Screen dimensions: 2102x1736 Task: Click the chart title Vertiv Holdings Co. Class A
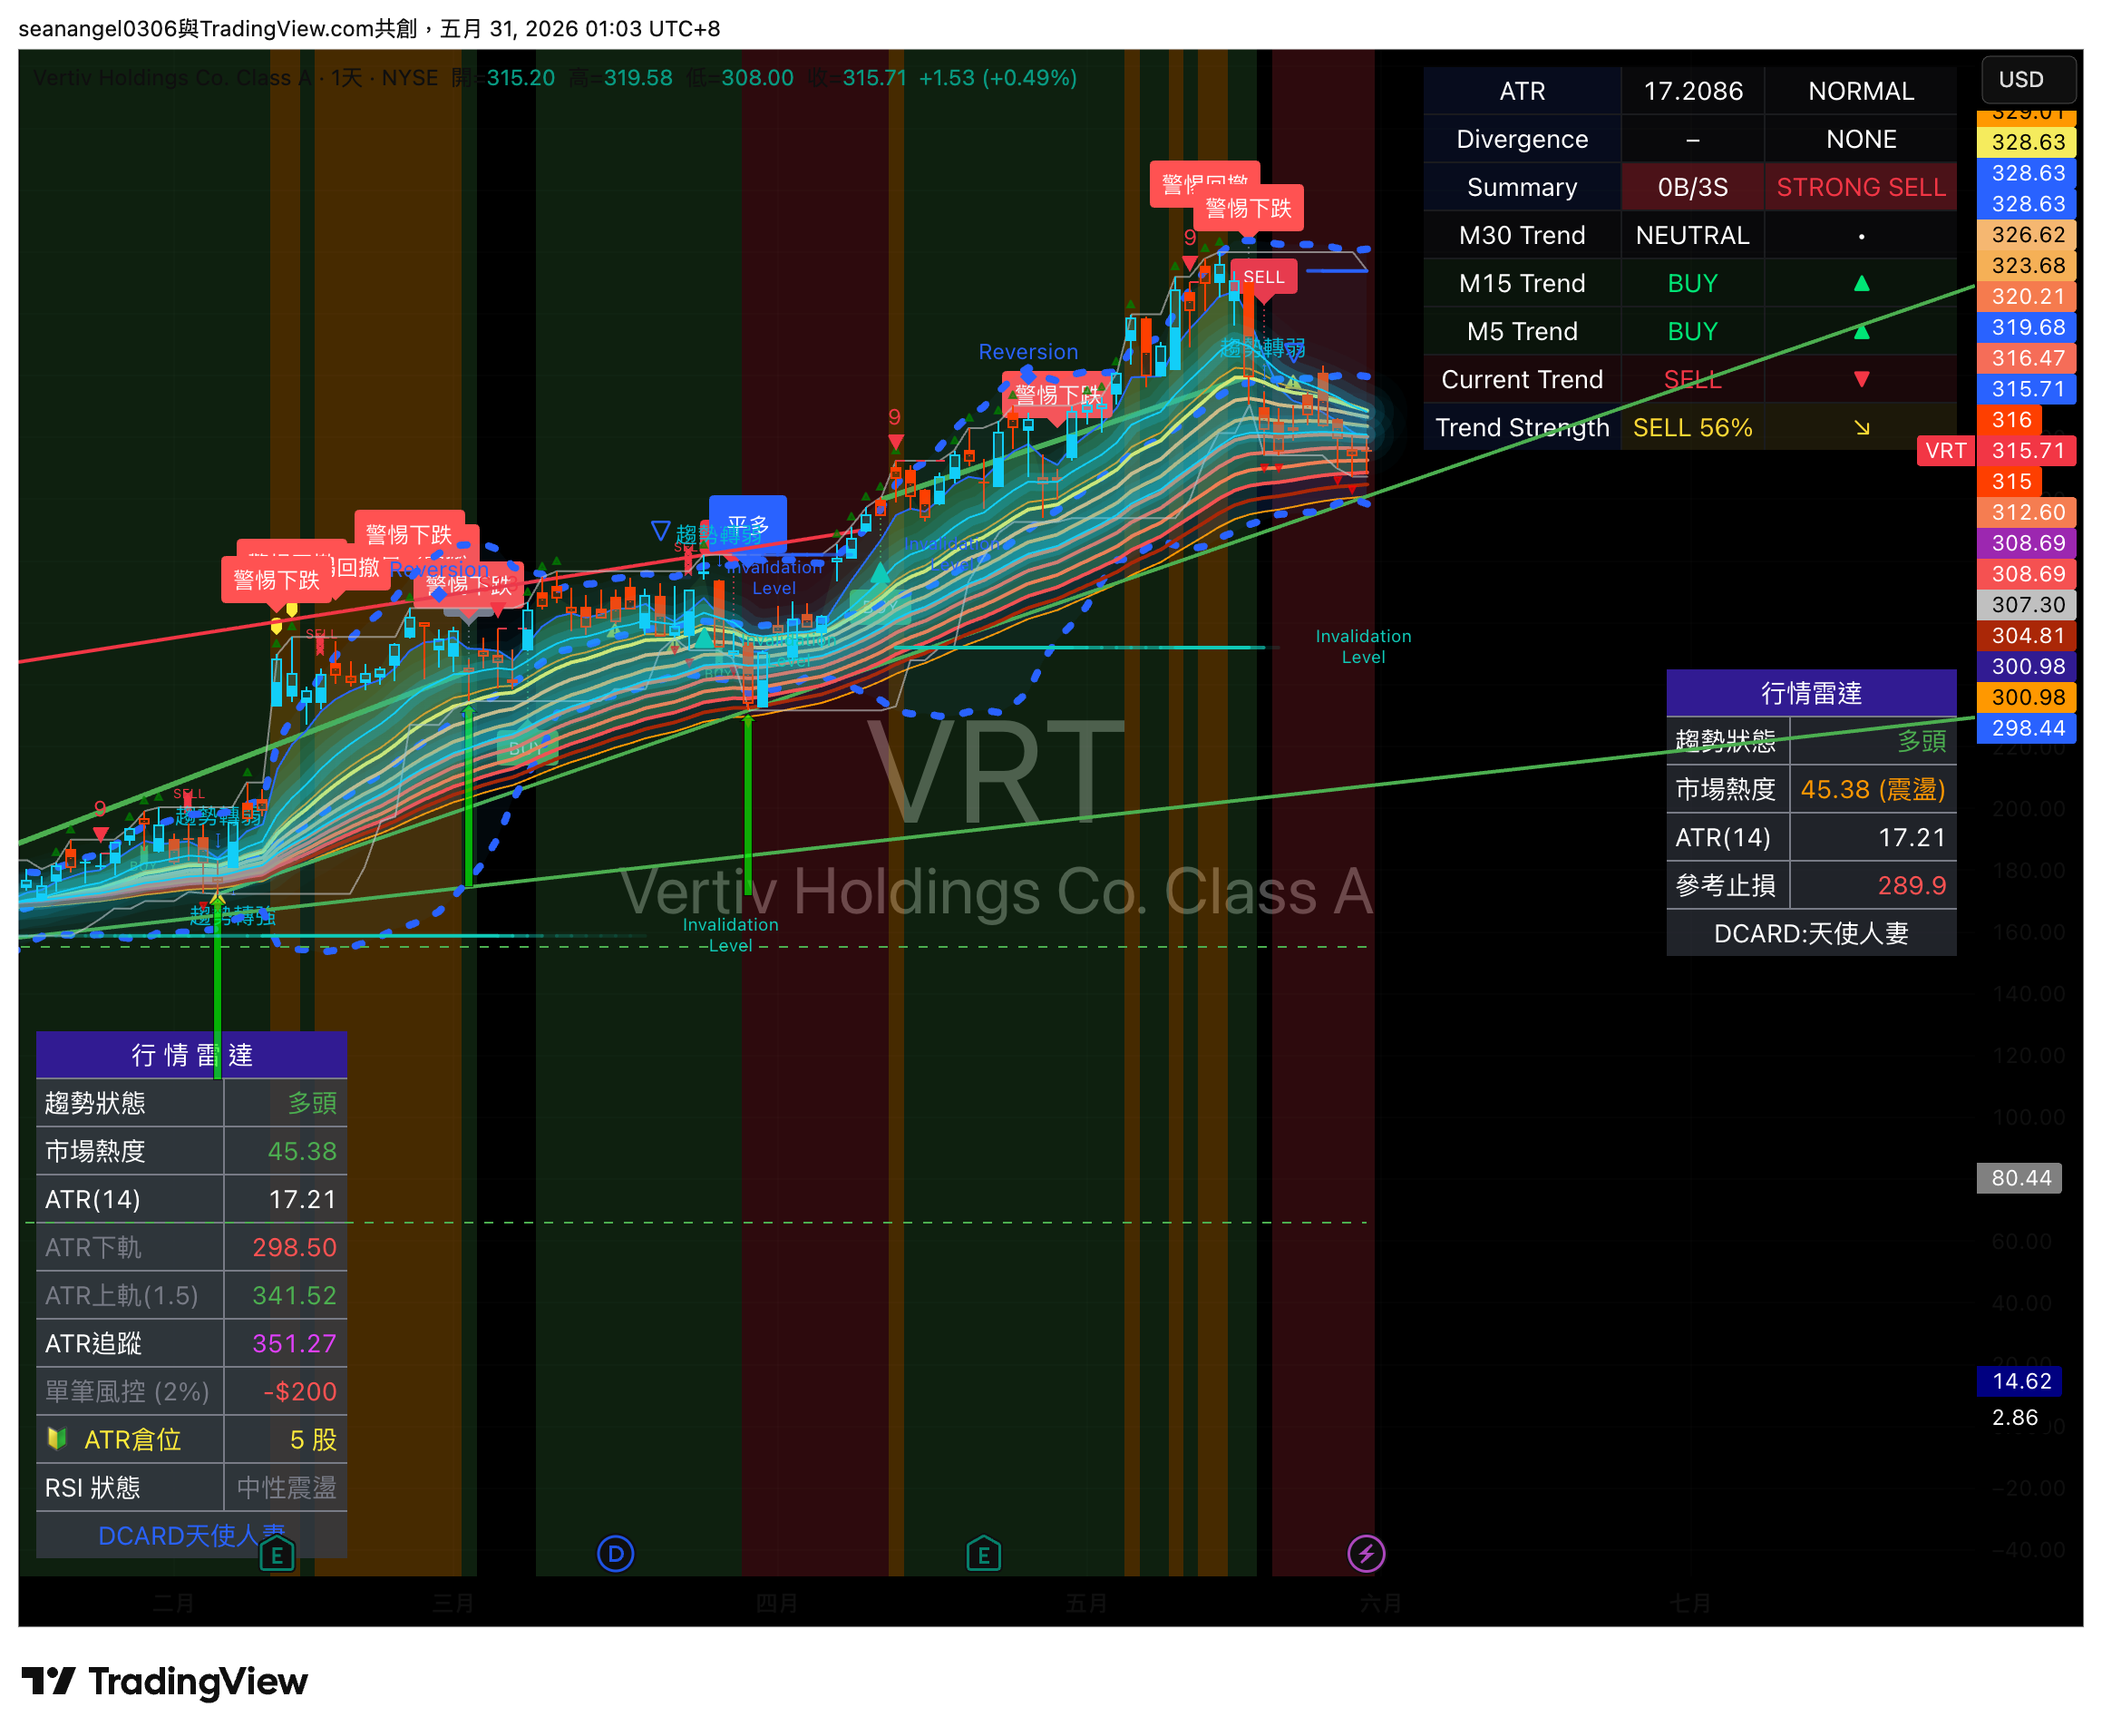click(x=172, y=78)
